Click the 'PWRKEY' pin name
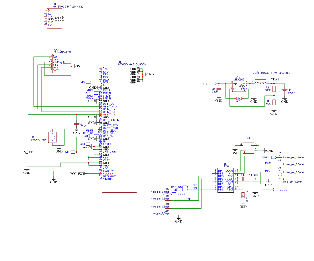314x261 pixels. 108,171
